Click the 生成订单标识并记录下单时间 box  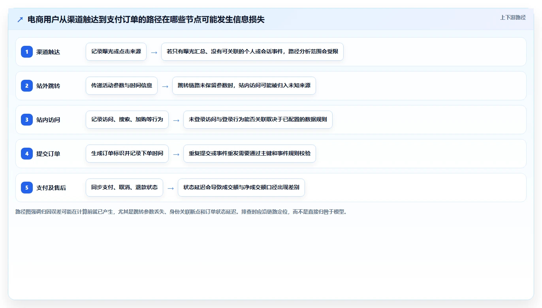point(127,154)
